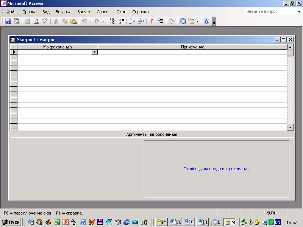Click the active macro taskbar button
The width and height of the screenshot is (303, 227).
pyautogui.click(x=230, y=222)
